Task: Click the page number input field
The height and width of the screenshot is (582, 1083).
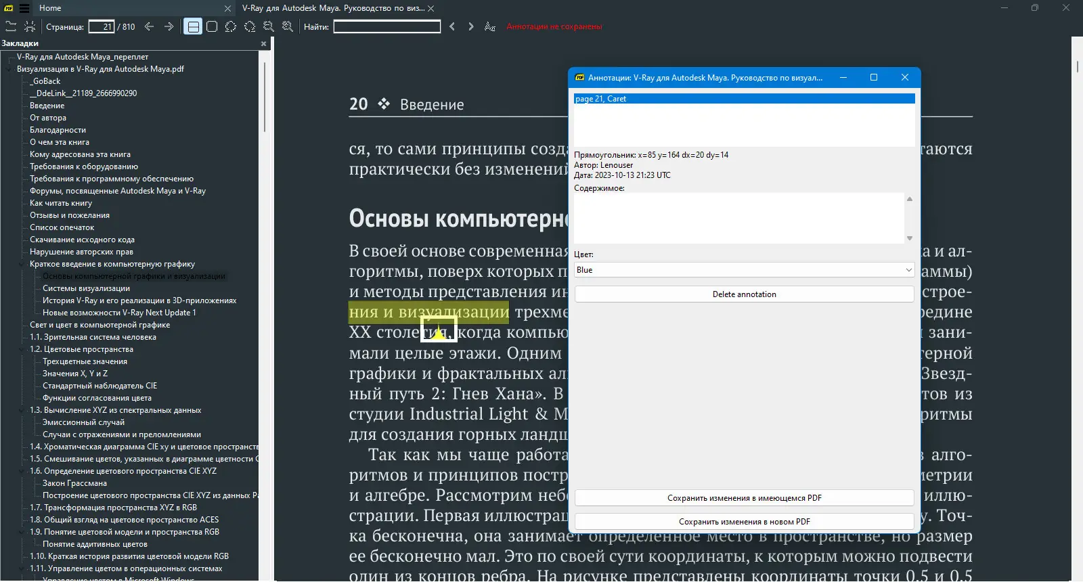Action: (102, 26)
